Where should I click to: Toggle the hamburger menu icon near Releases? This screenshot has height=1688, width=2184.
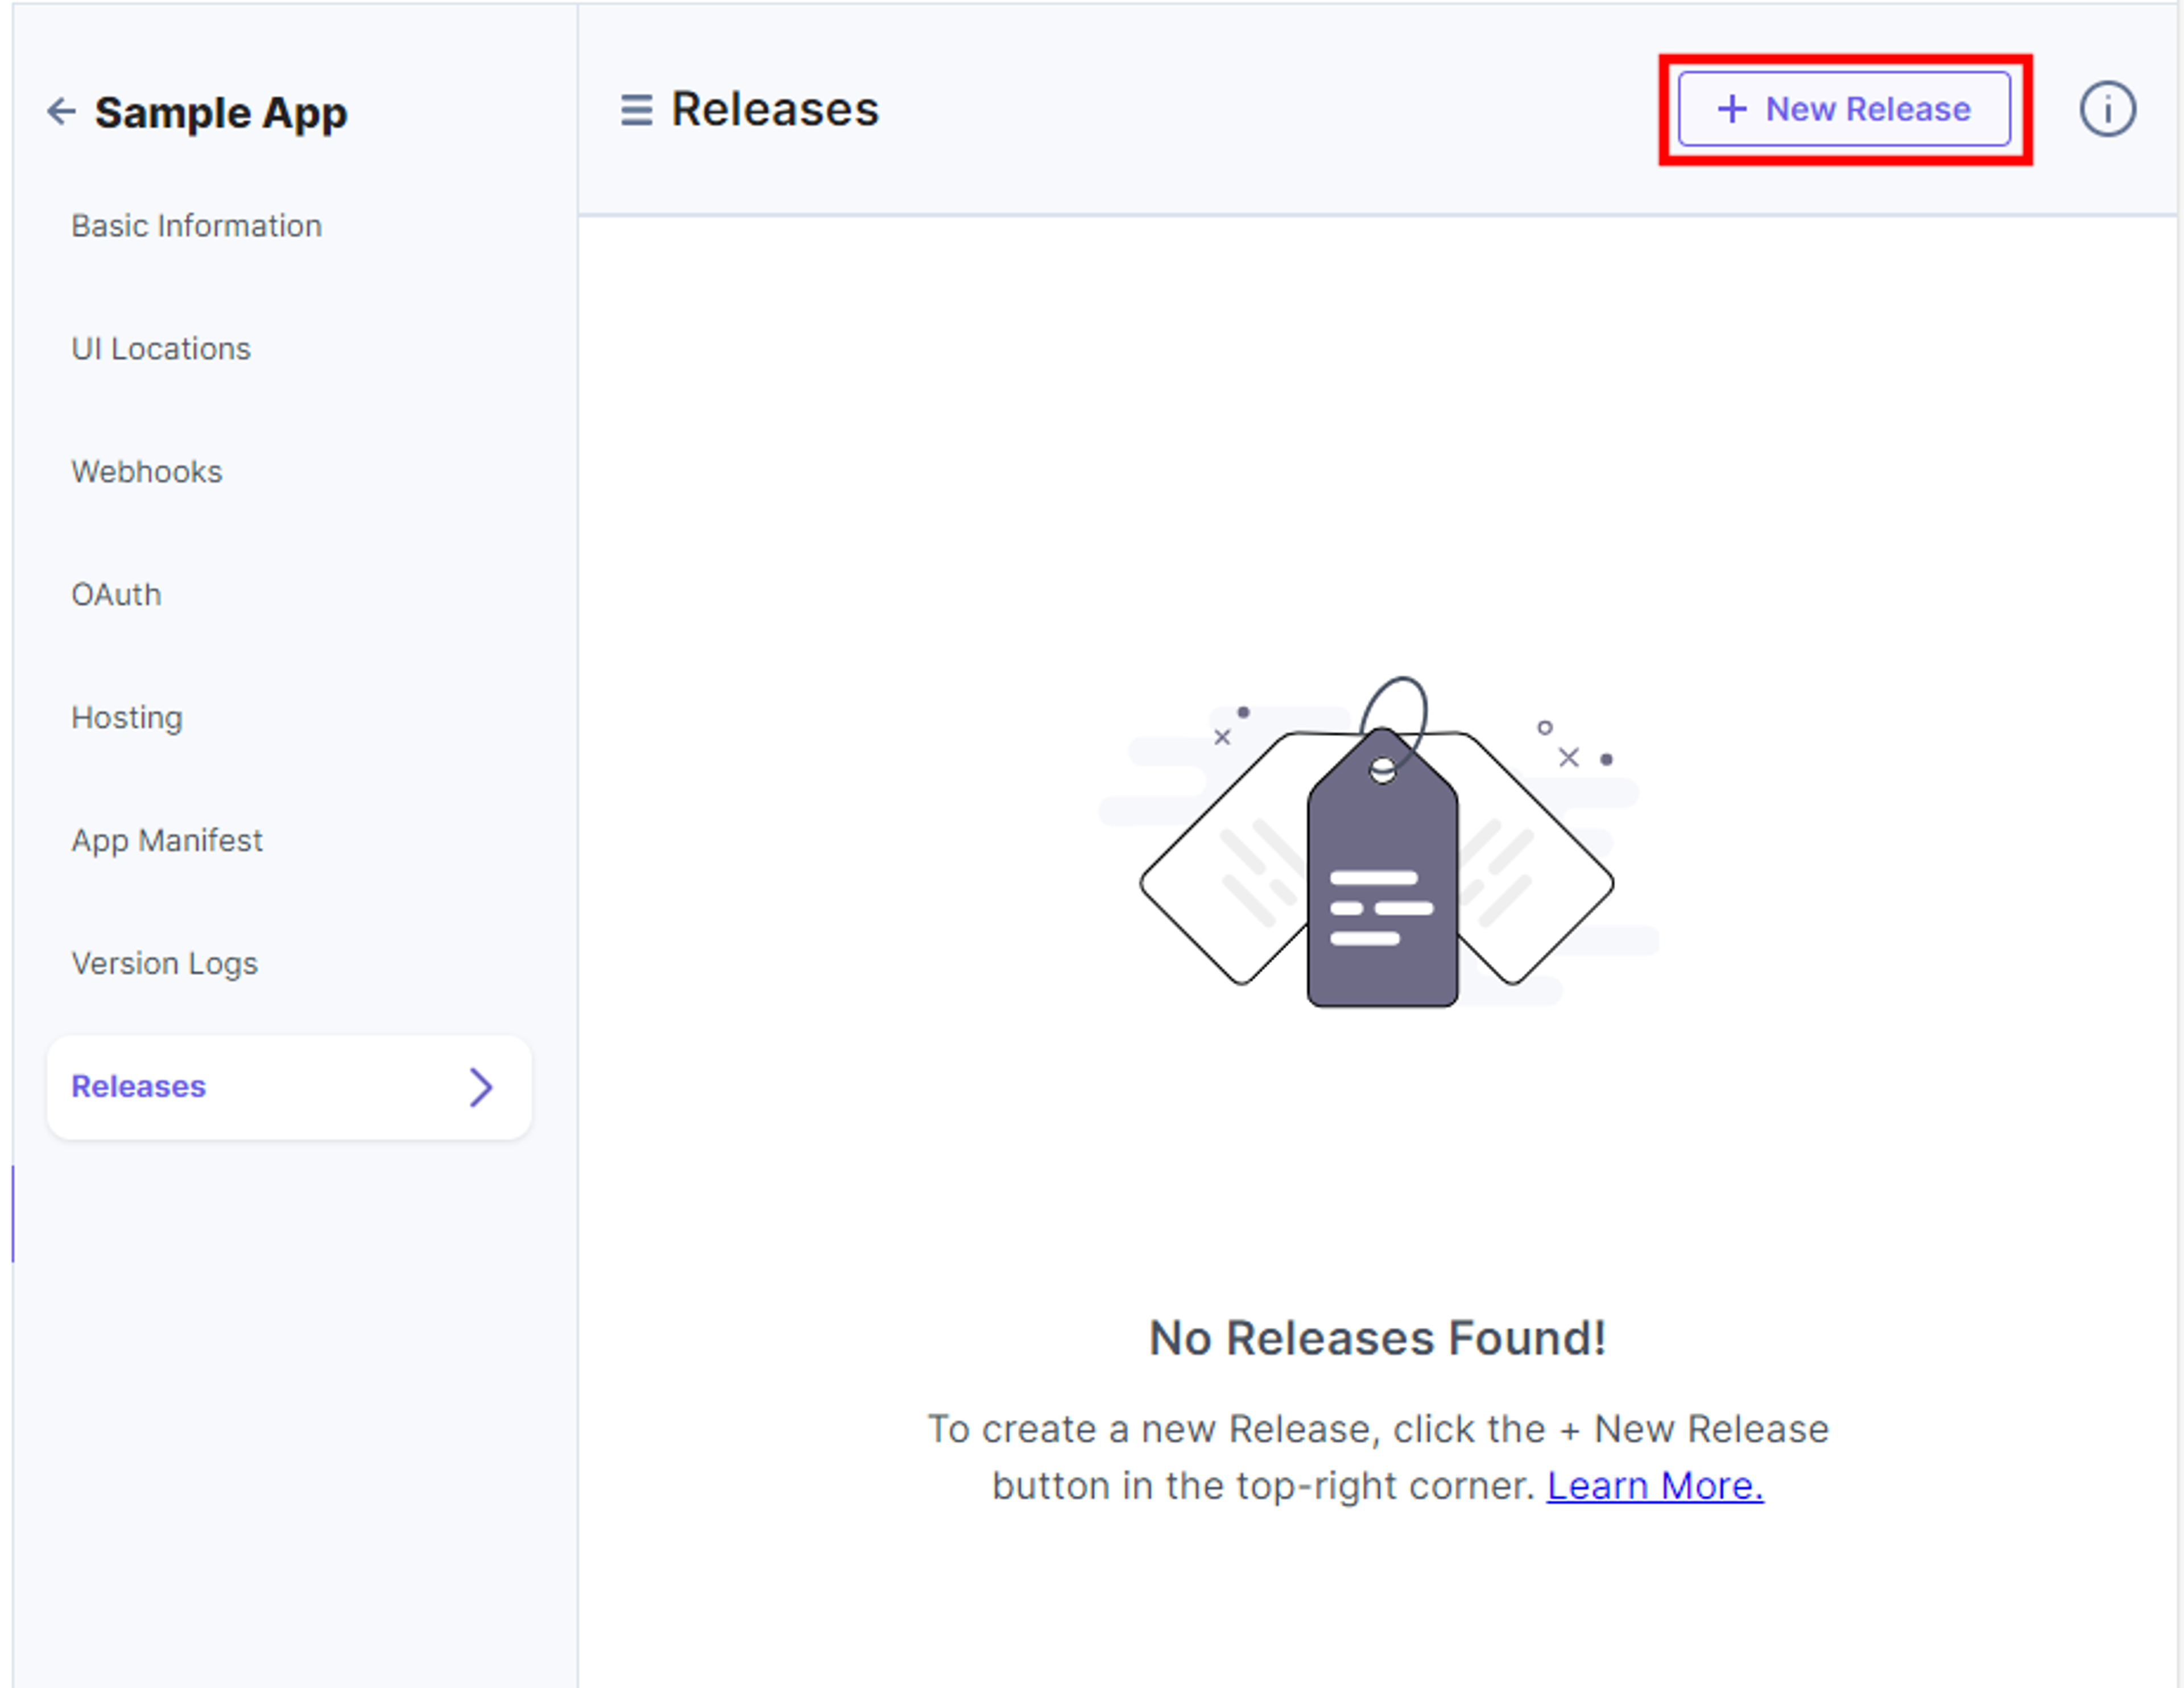(636, 110)
